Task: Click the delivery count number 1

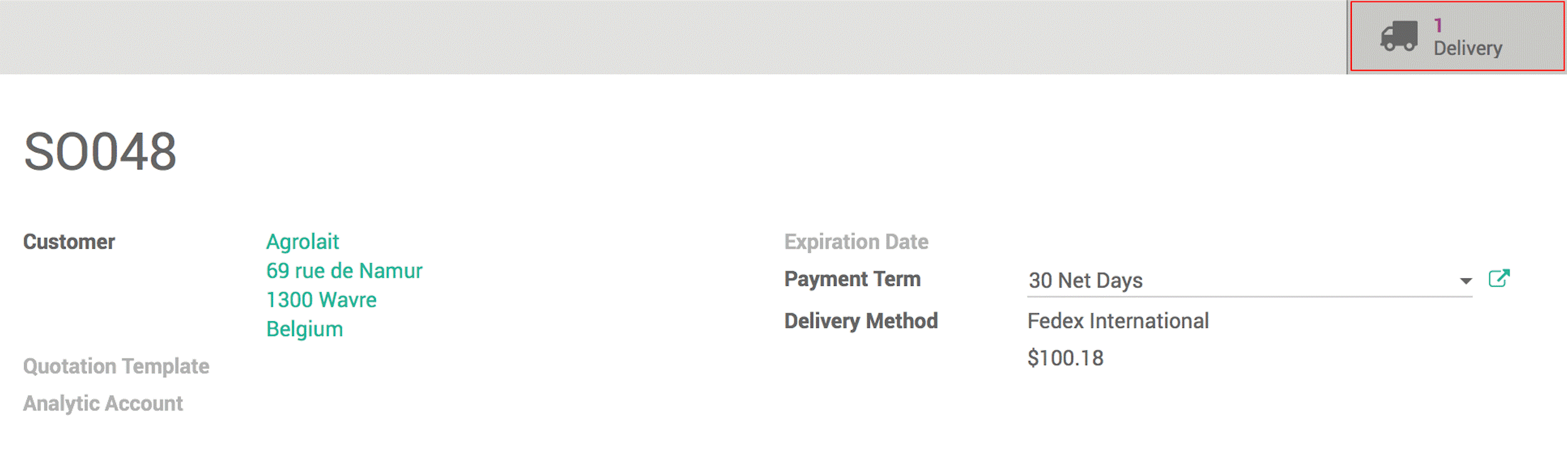Action: click(1438, 25)
